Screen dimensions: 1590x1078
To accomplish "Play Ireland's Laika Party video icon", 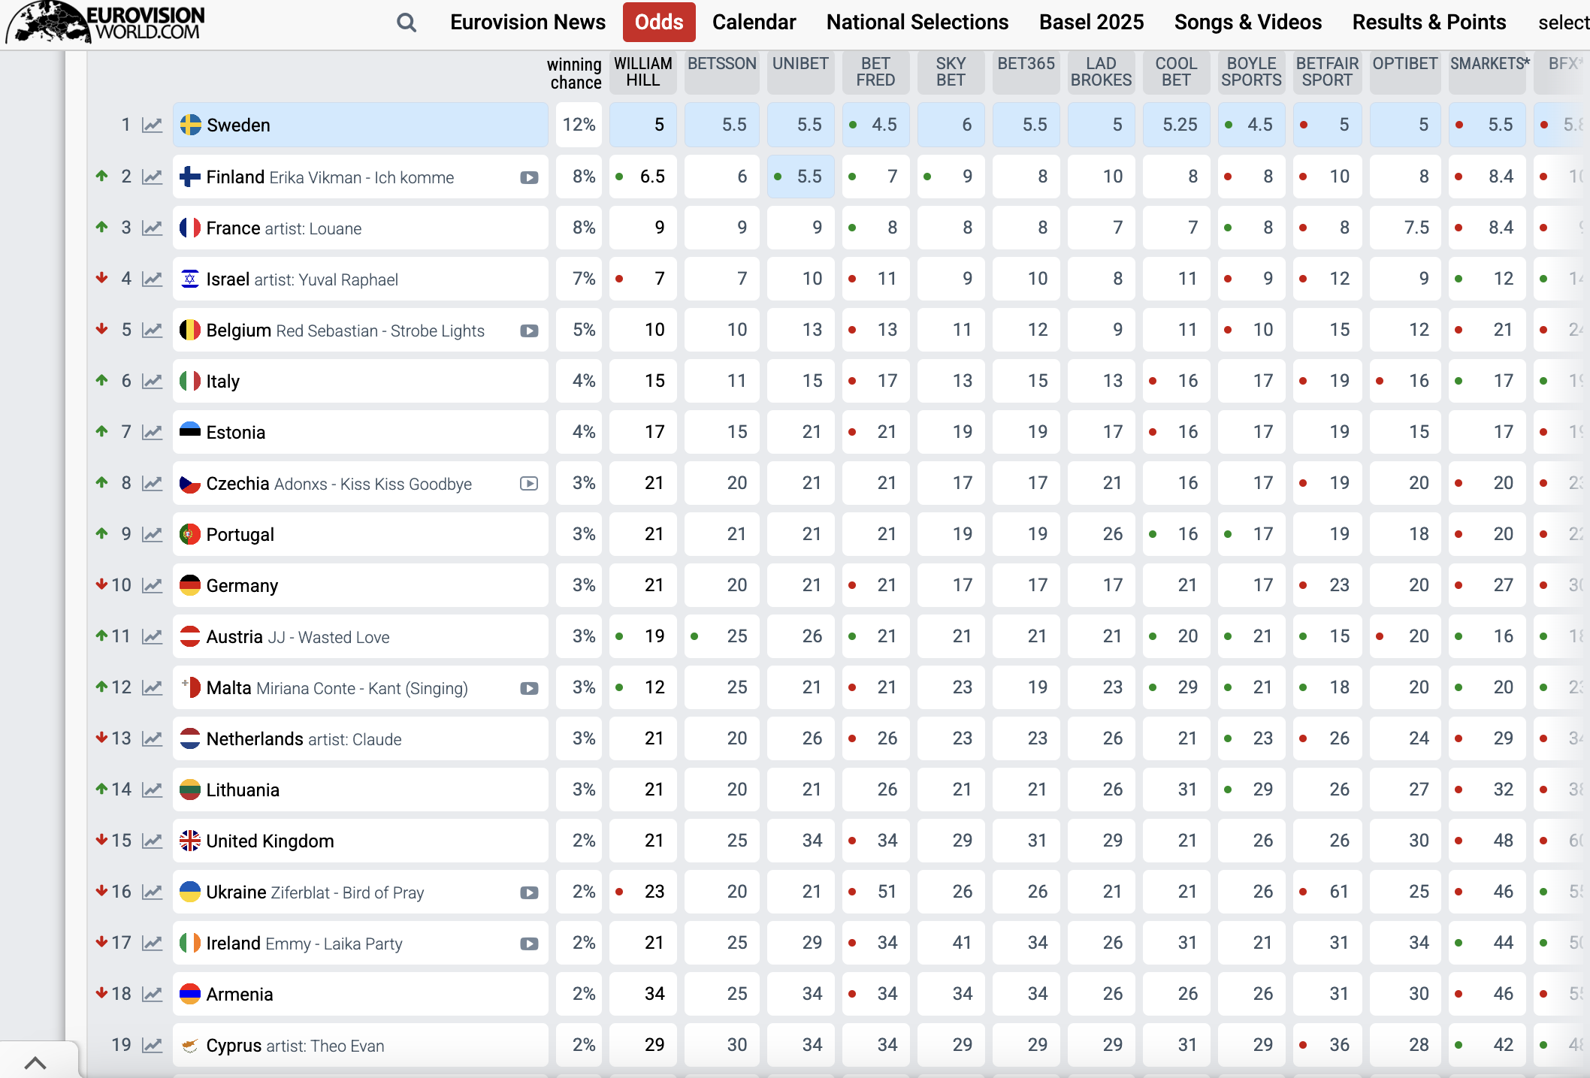I will pos(529,944).
